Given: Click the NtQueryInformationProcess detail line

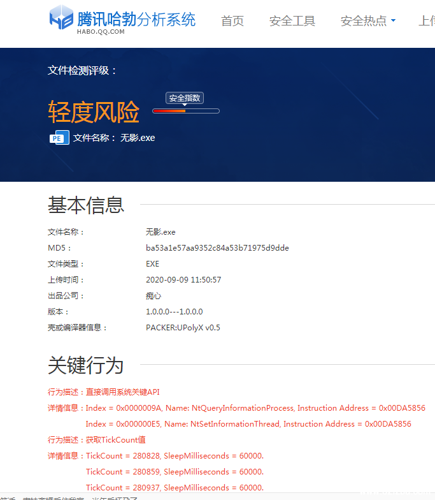Looking at the screenshot, I should point(255,408).
